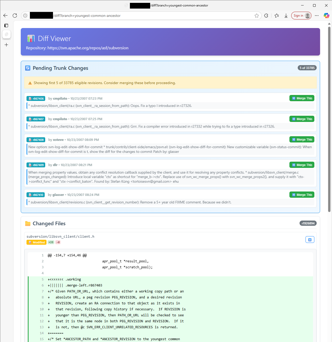The image size is (332, 342).
Task: Collapse the client.h diff with the blue triangle button
Action: [x=310, y=239]
